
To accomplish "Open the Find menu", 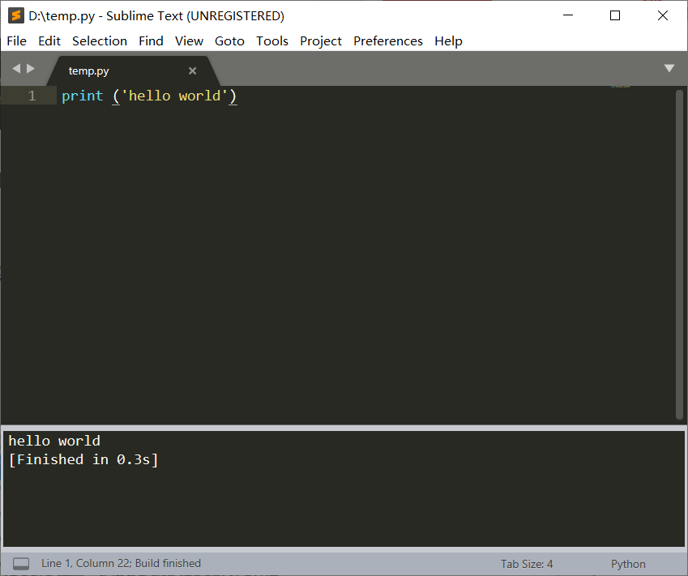I will tap(151, 41).
